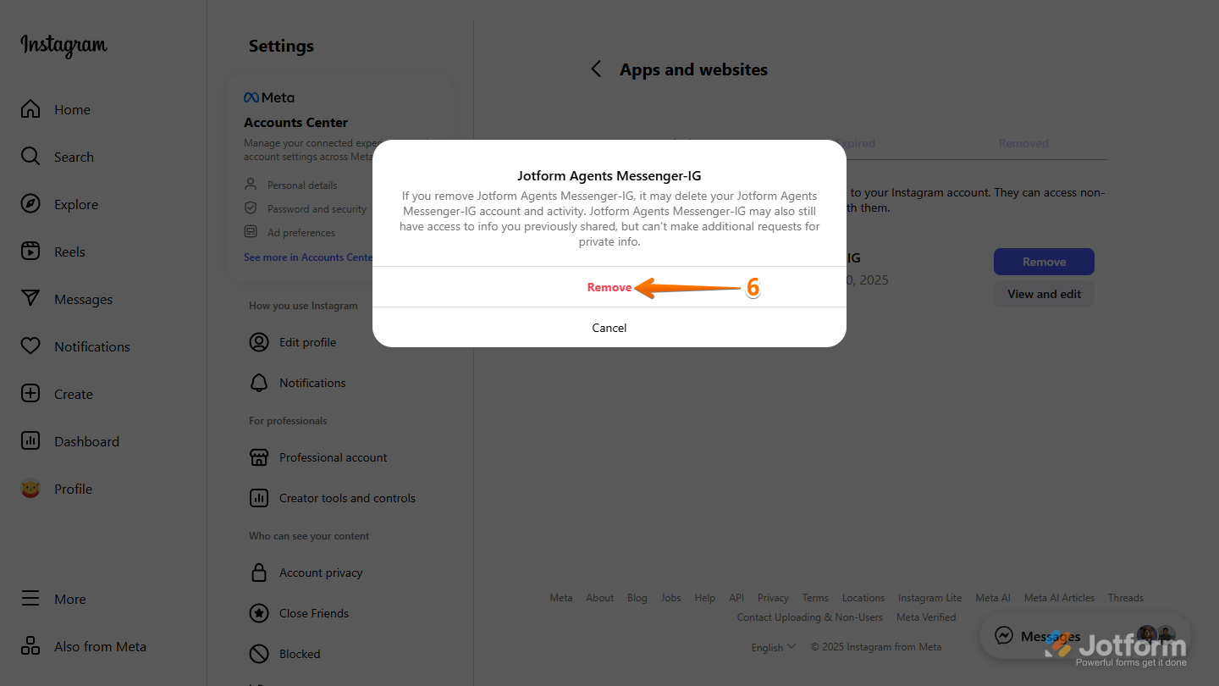Click the 'Apps and websites' heading text
The height and width of the screenshot is (686, 1219).
point(693,69)
